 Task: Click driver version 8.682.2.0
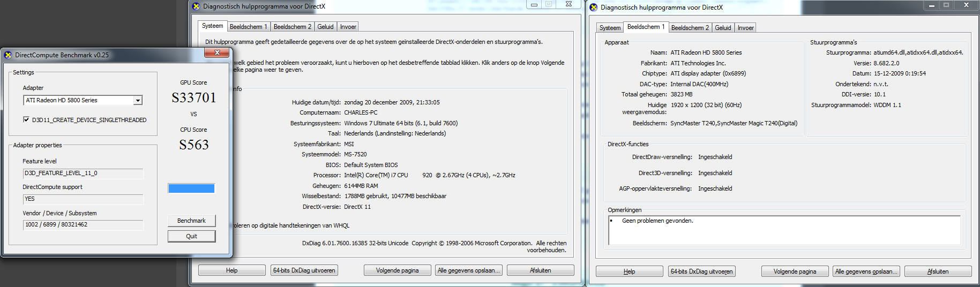point(886,63)
